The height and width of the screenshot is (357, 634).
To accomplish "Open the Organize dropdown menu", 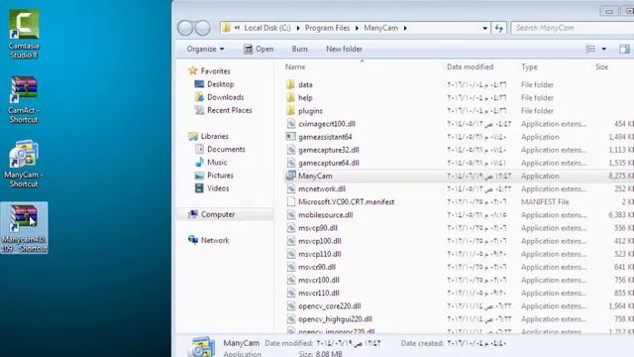I will [x=205, y=49].
